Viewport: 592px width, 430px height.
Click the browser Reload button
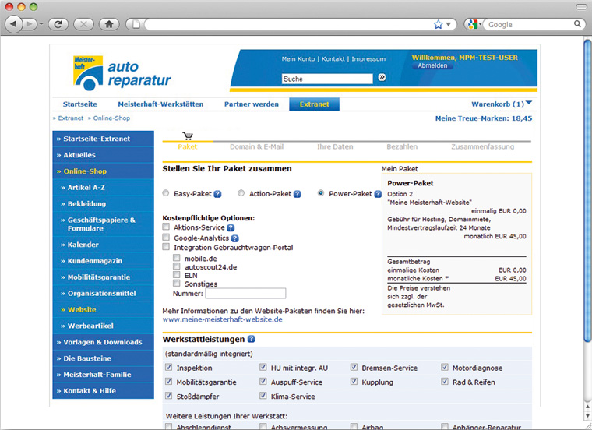[58, 24]
